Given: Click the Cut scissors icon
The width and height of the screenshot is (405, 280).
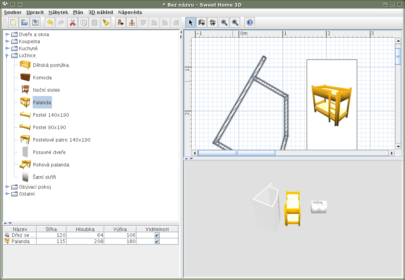Looking at the screenshot, I should (x=73, y=23).
